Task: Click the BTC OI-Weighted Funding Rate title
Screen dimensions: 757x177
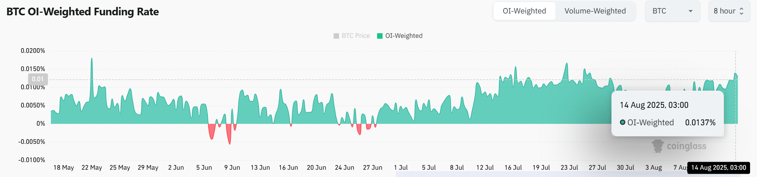Action: pyautogui.click(x=83, y=12)
